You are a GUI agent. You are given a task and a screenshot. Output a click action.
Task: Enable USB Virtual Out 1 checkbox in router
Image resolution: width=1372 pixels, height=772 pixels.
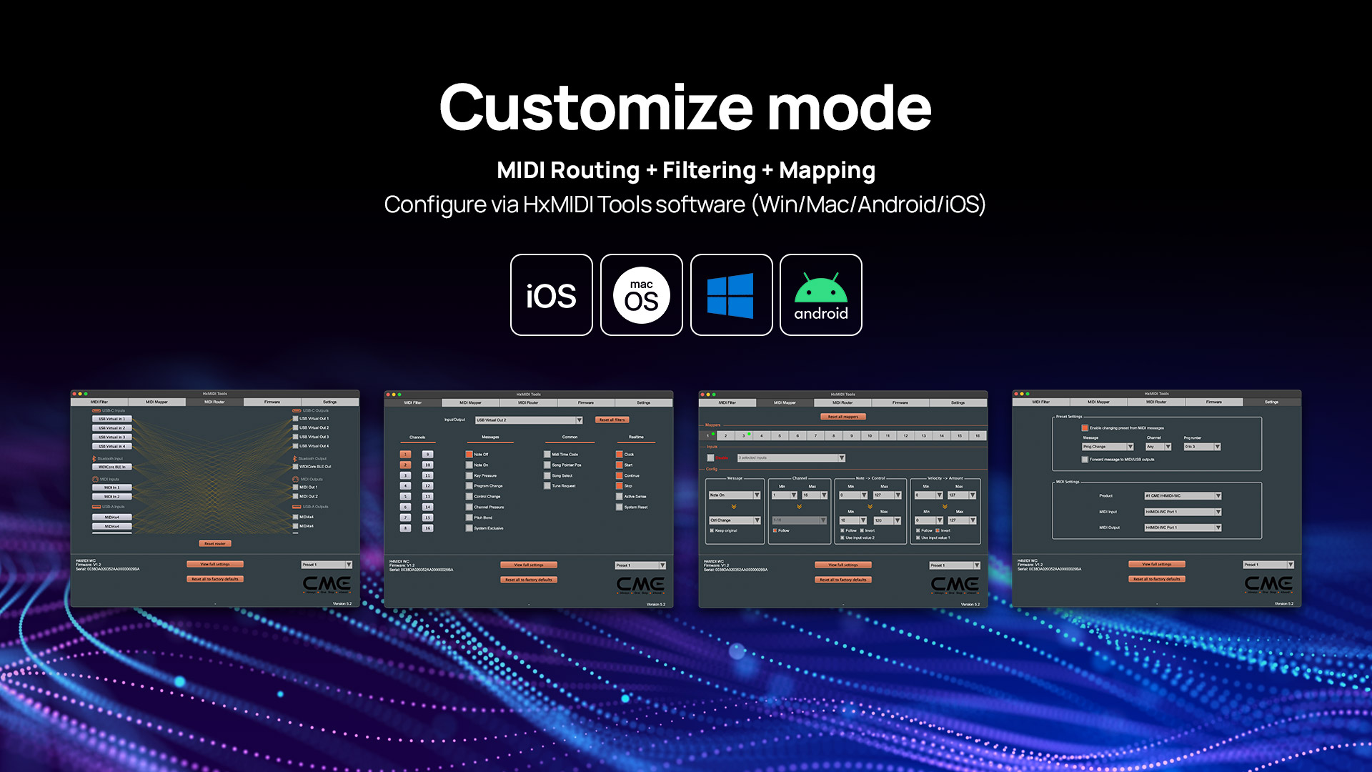coord(295,418)
